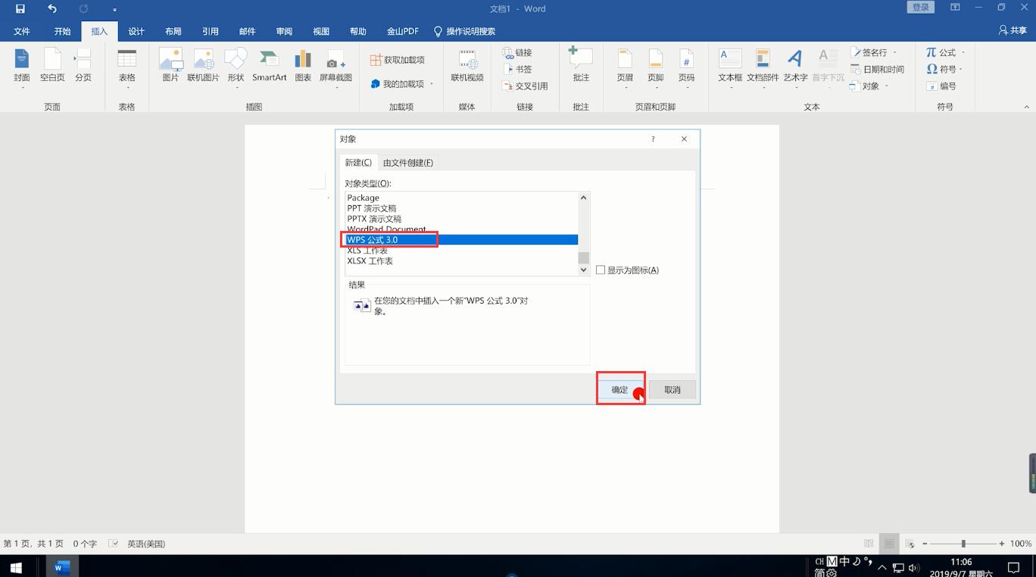Click Get Add-ins (获取加载项)
Viewport: 1036px width, 577px height.
click(398, 60)
